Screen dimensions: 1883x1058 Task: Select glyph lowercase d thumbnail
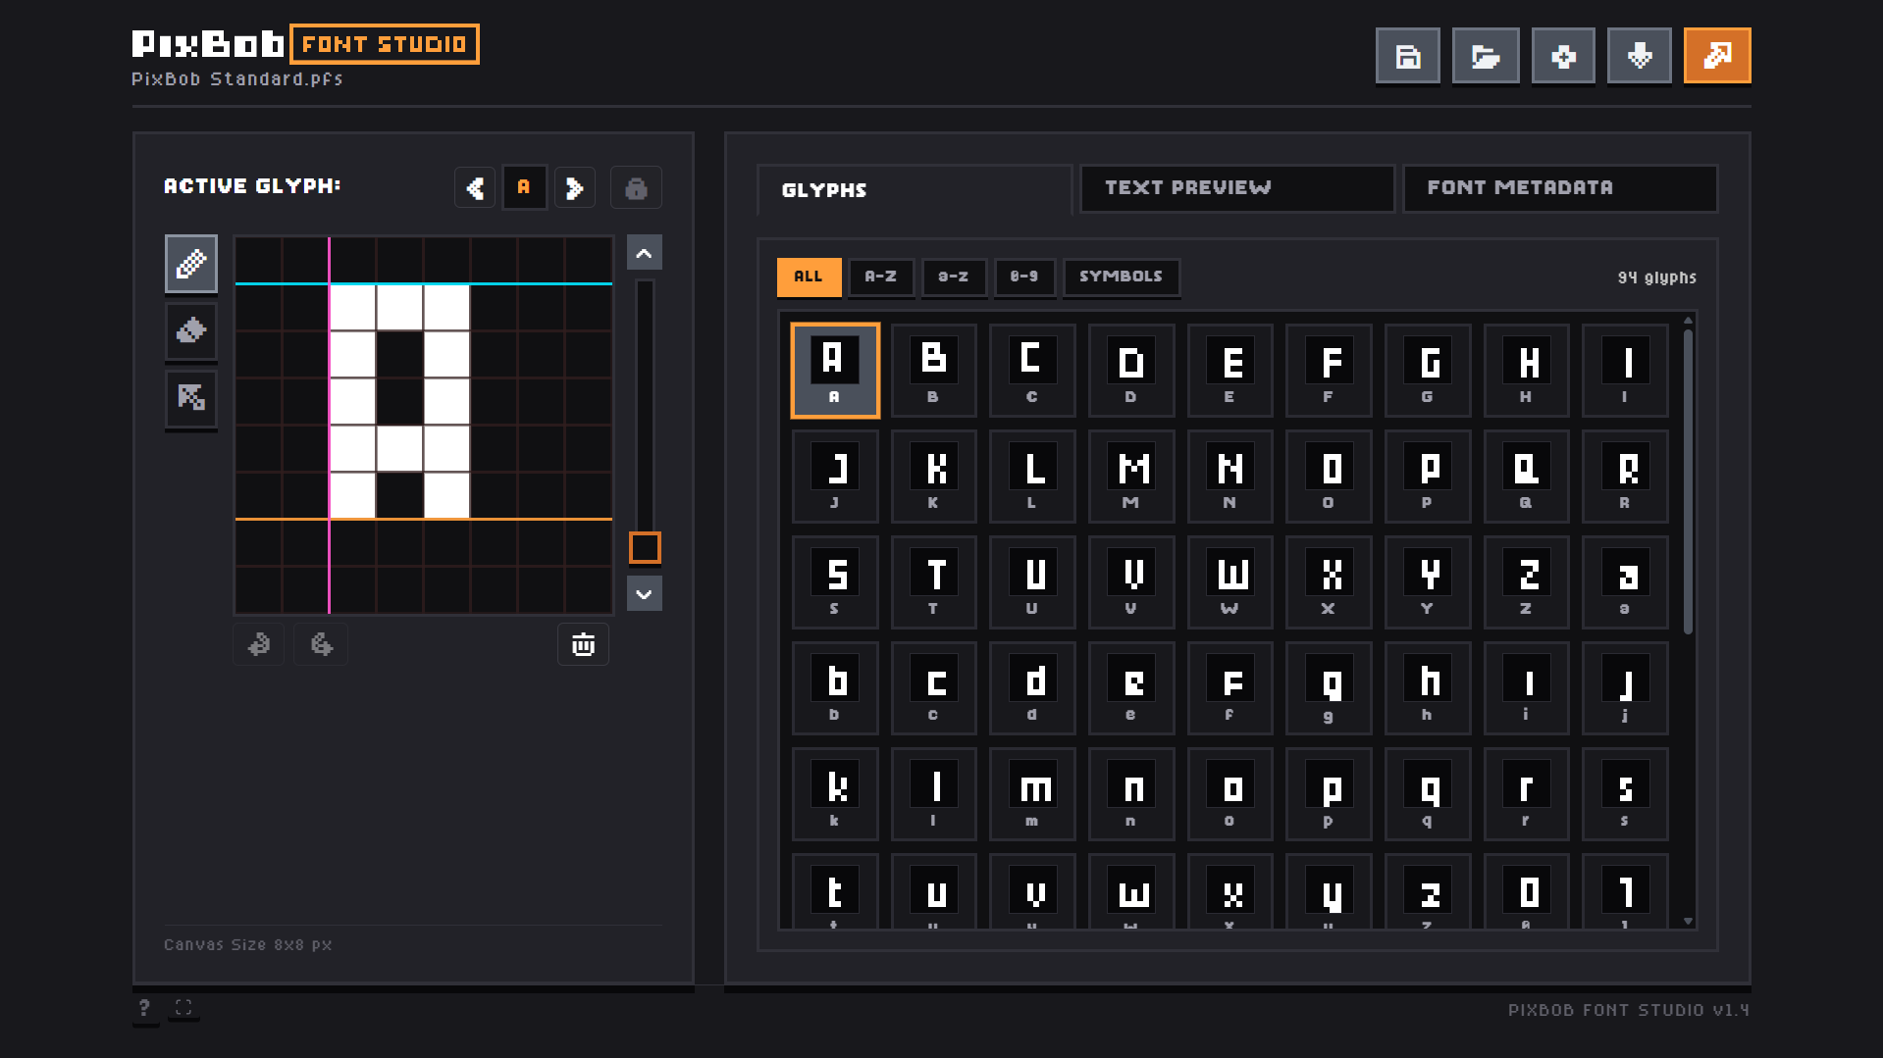click(x=1032, y=688)
